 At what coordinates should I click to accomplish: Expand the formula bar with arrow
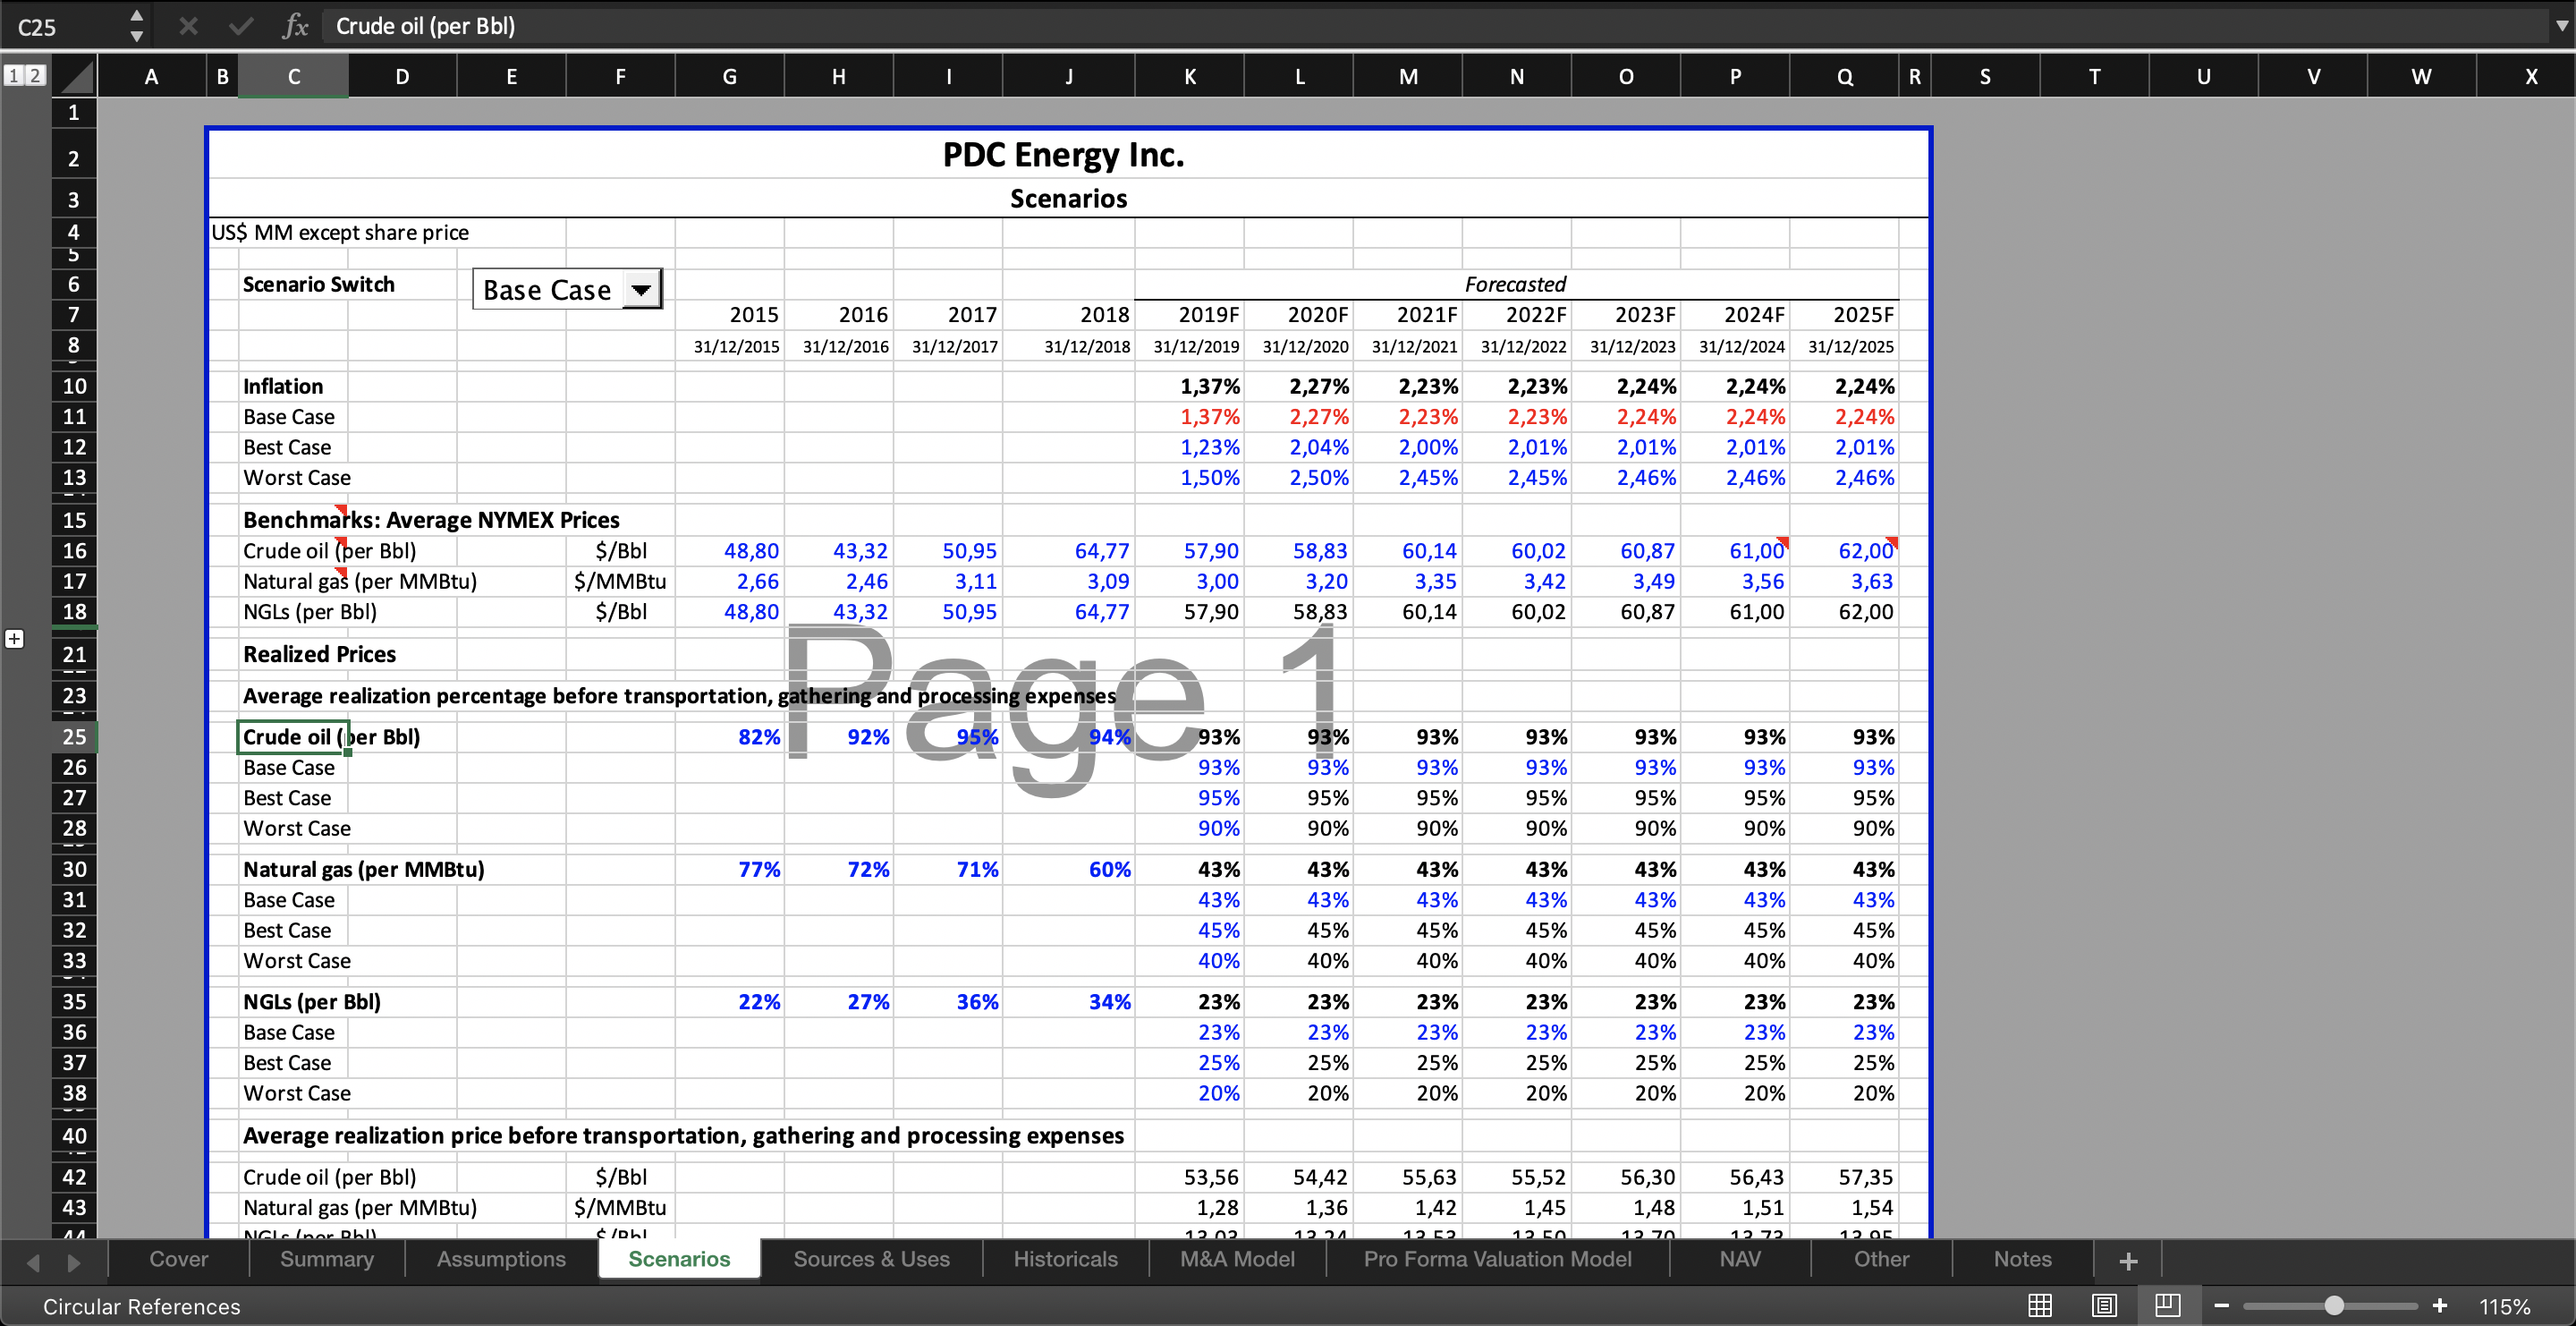pyautogui.click(x=2561, y=26)
